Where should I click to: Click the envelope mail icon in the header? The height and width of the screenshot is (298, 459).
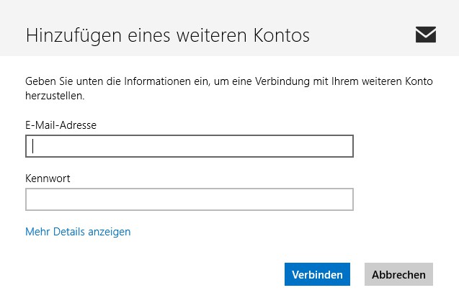point(426,35)
